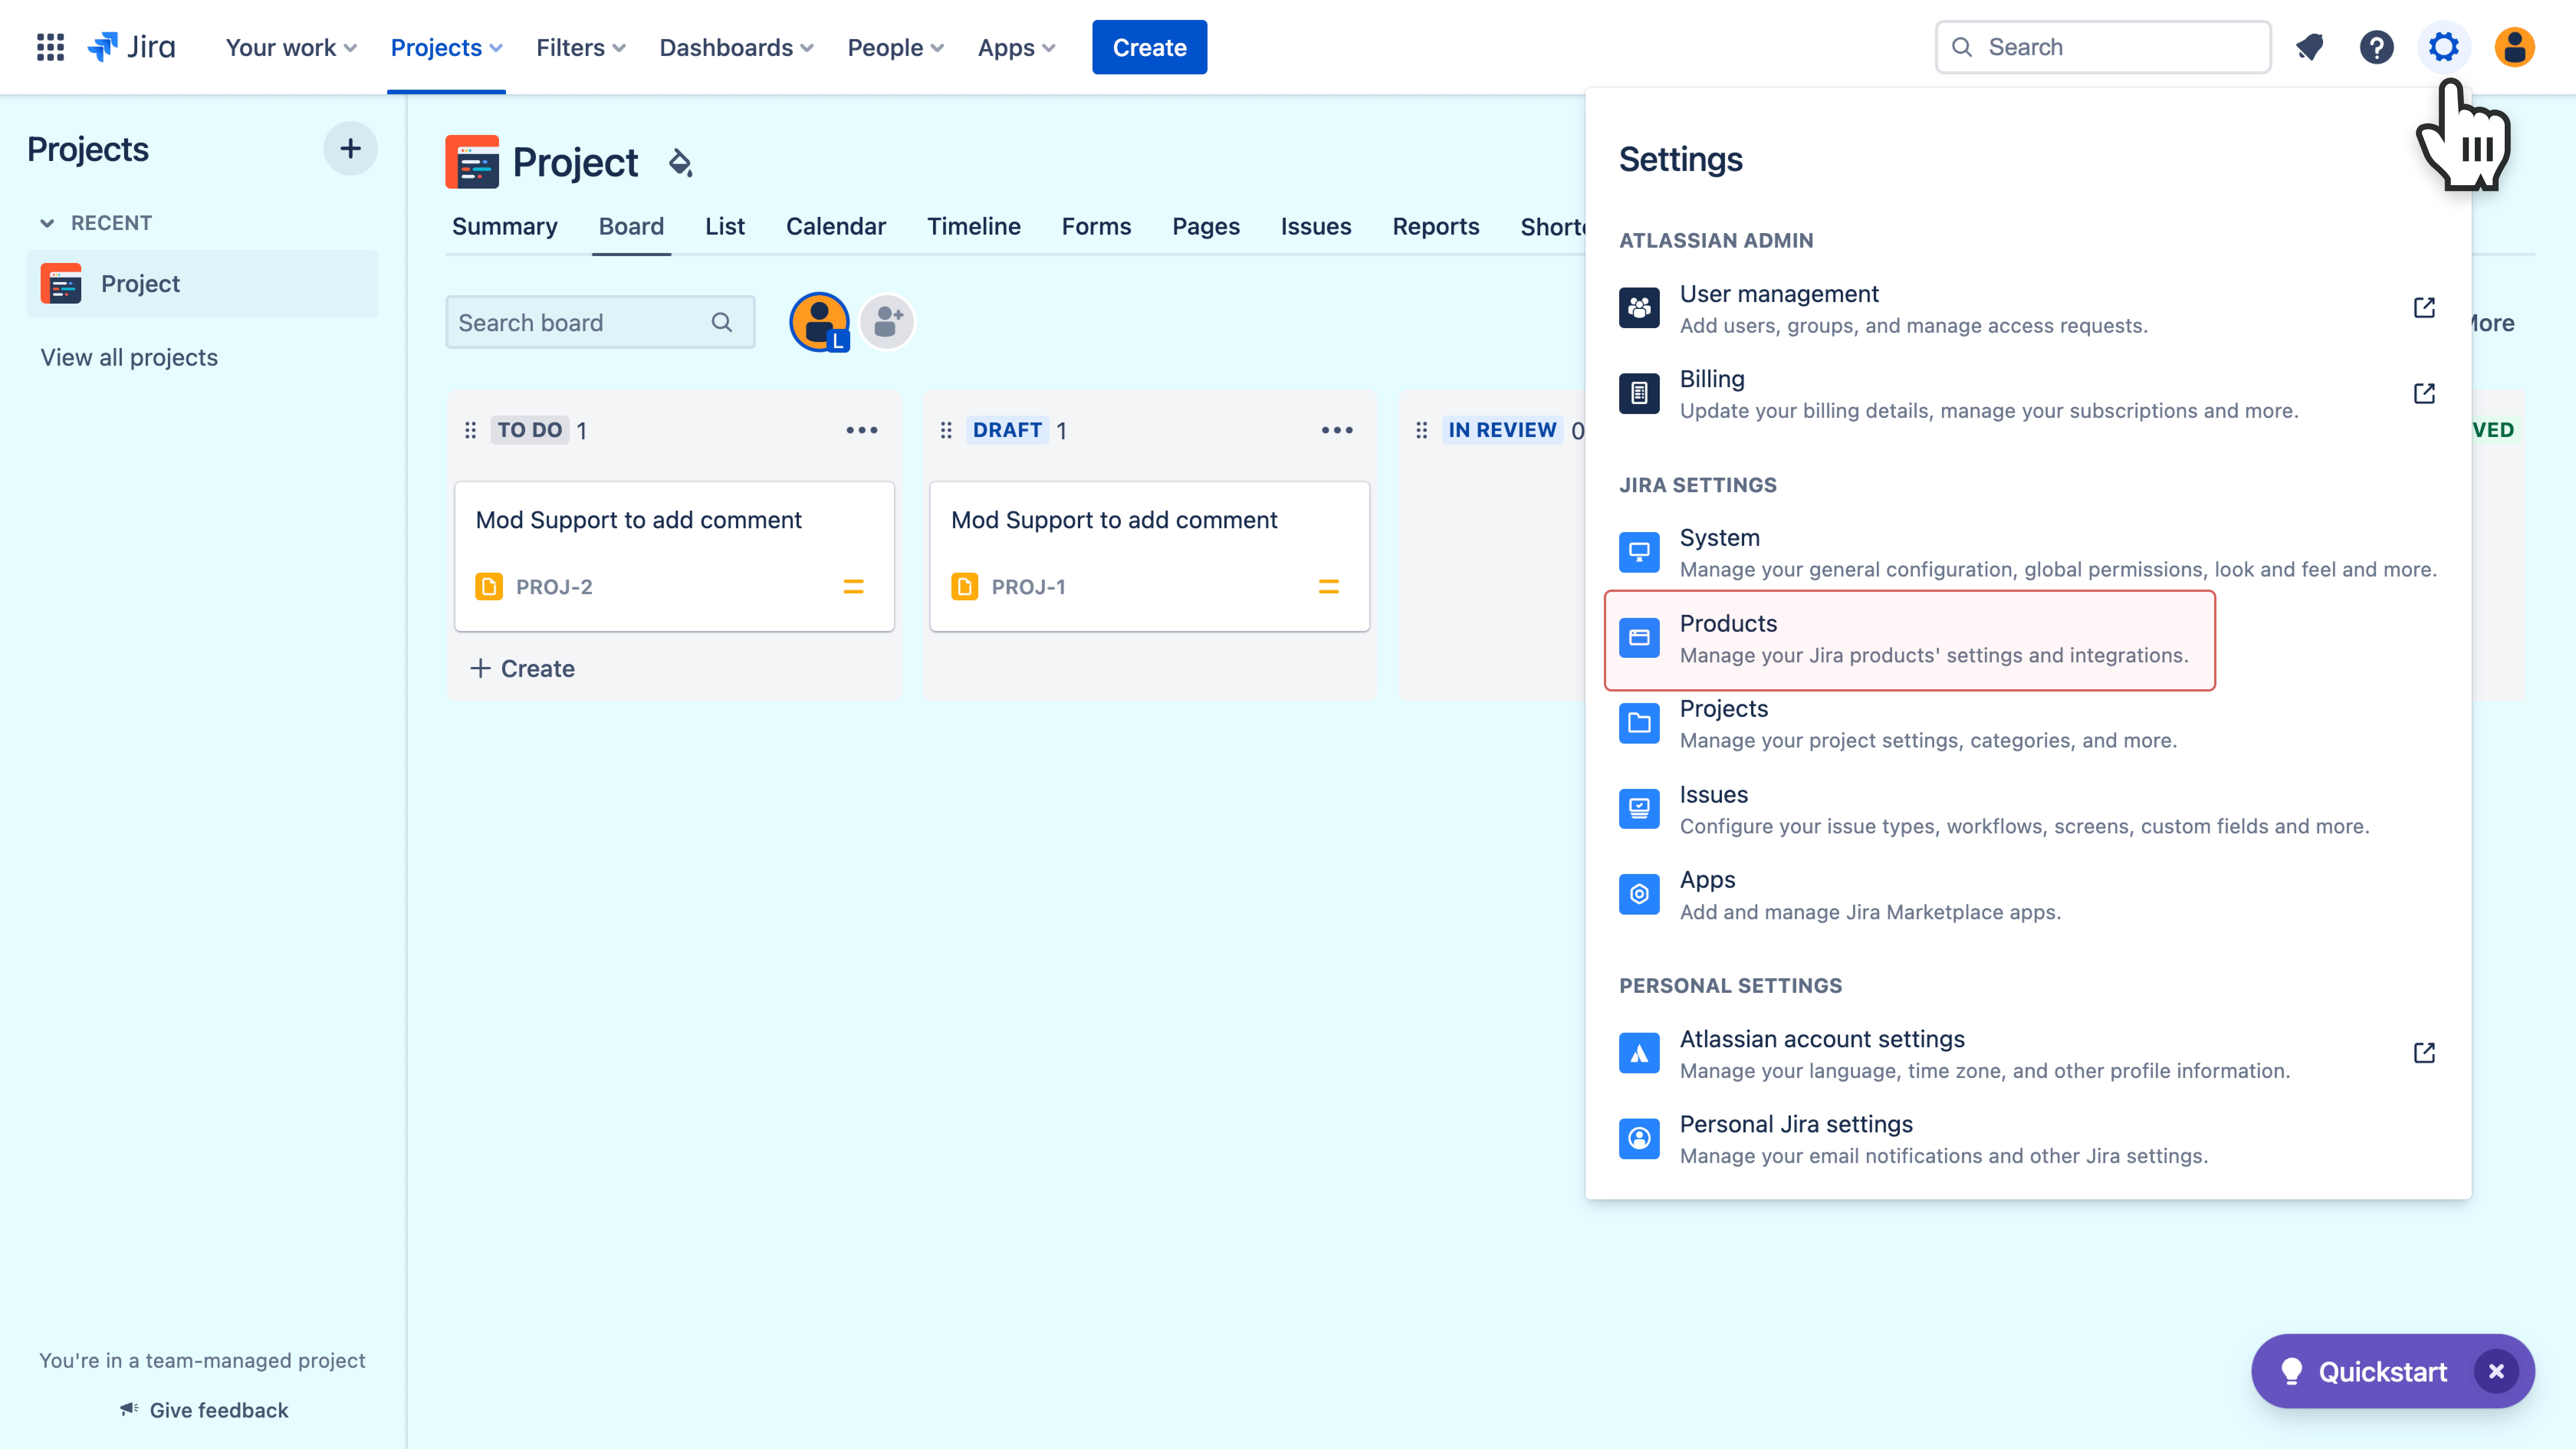Dismiss the Quickstart panel
This screenshot has height=1449, width=2576.
[2496, 1371]
